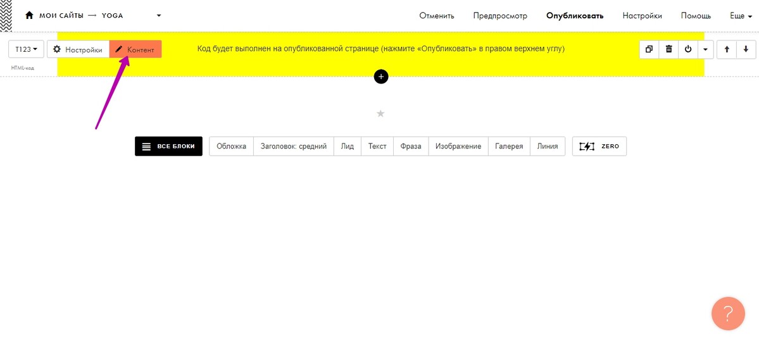Go to Мои сайты breadcrumb link
Screen dimensions: 759x337
pyautogui.click(x=61, y=15)
